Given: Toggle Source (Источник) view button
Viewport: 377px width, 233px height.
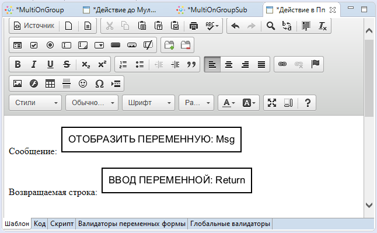Looking at the screenshot, I should [x=34, y=26].
